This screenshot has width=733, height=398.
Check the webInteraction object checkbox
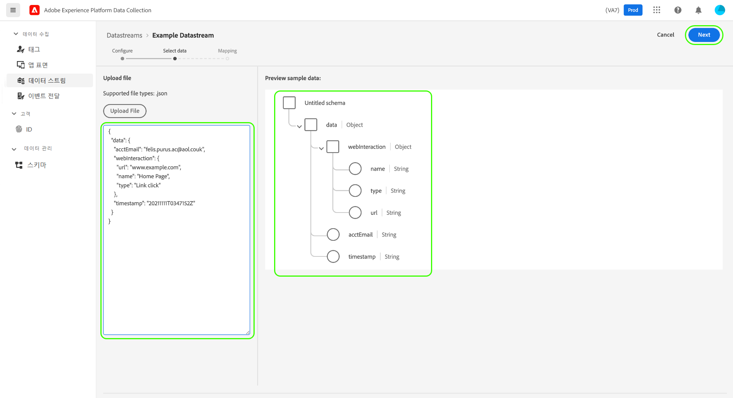333,147
